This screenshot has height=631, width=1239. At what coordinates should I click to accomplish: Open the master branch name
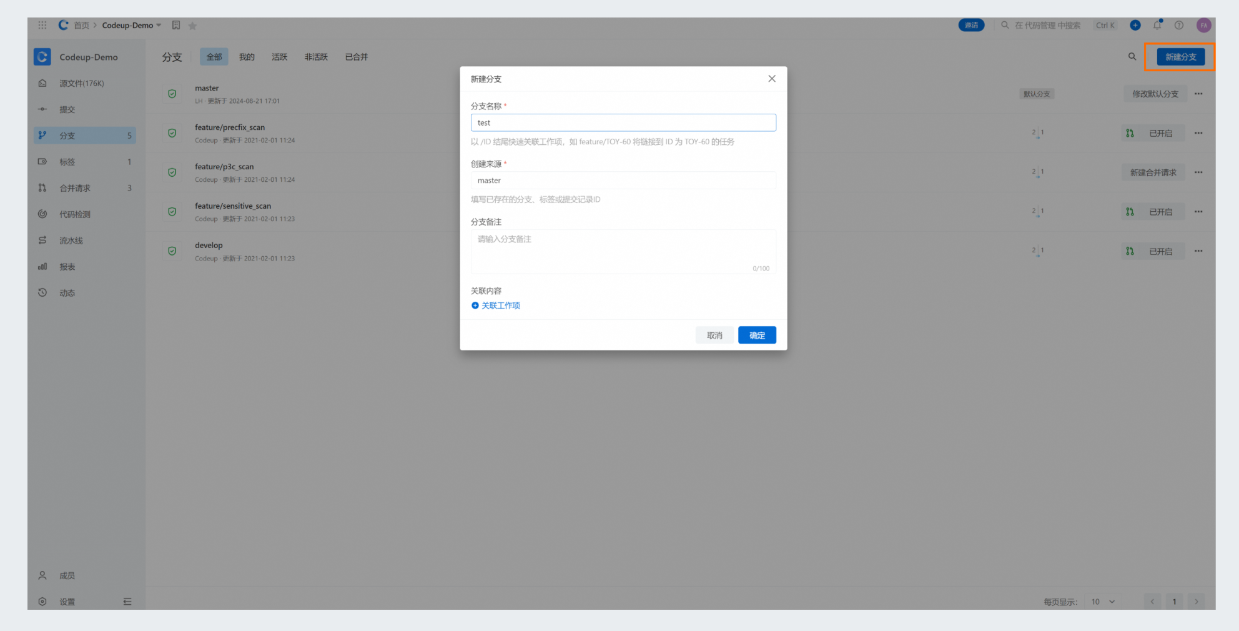point(207,88)
